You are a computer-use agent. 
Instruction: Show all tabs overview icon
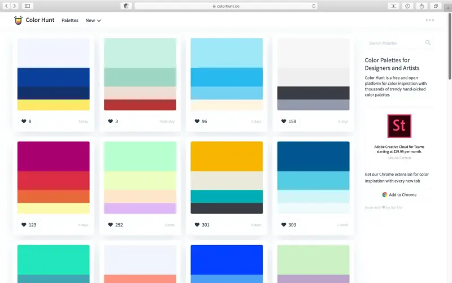(436, 6)
